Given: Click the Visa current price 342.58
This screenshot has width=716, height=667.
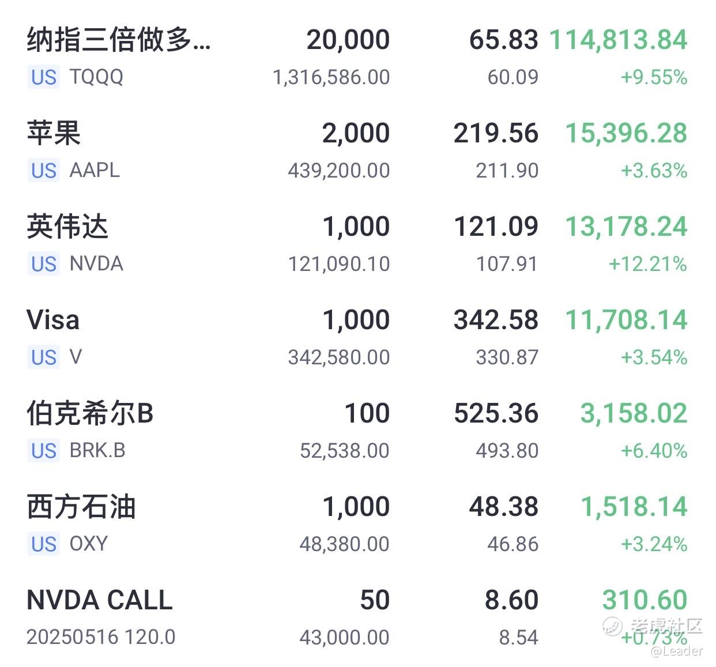Looking at the screenshot, I should (x=496, y=320).
